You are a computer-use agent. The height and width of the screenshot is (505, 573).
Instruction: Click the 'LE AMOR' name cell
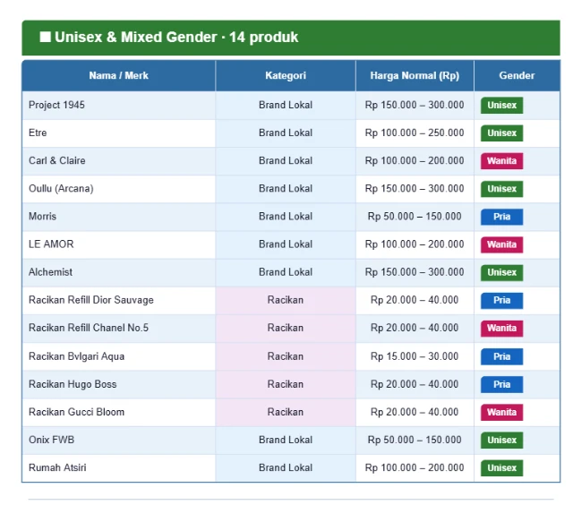click(119, 244)
